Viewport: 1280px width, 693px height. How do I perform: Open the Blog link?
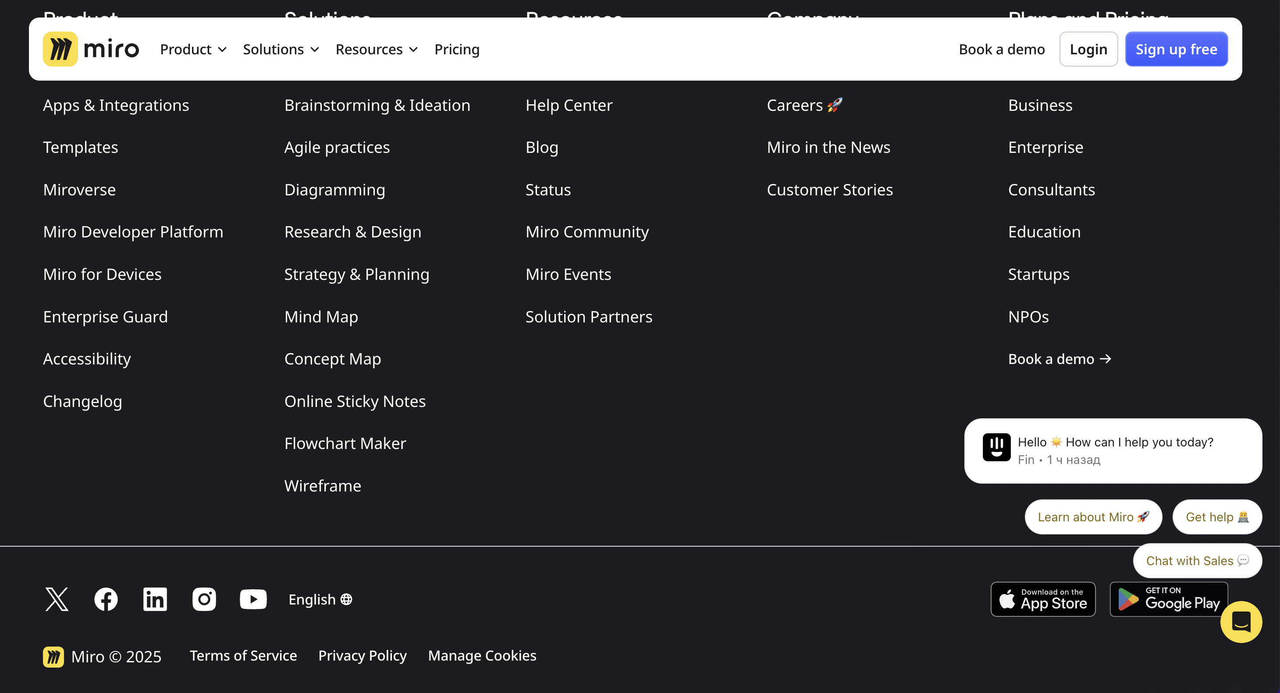pos(542,147)
